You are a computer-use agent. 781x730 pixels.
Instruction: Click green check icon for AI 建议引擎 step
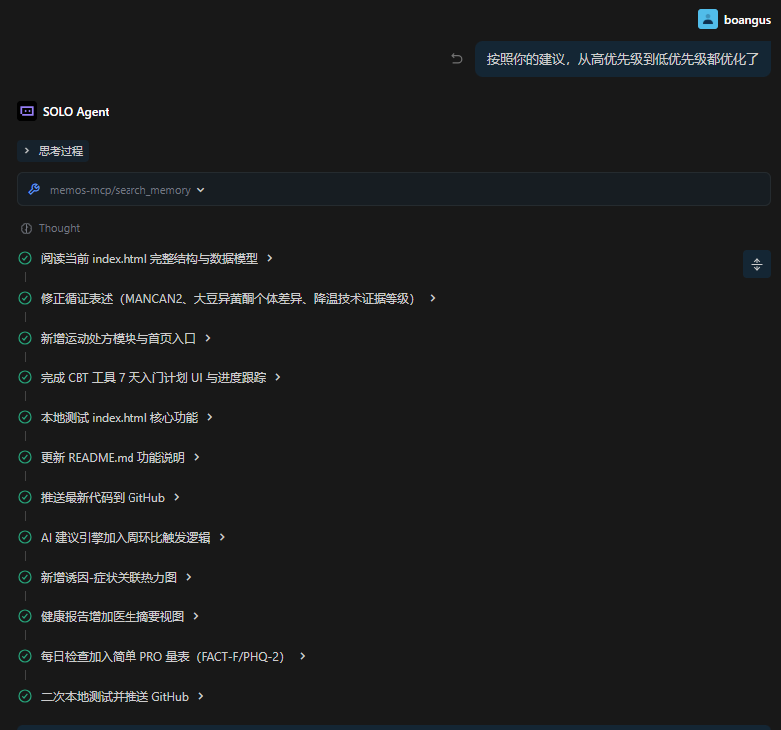click(25, 537)
